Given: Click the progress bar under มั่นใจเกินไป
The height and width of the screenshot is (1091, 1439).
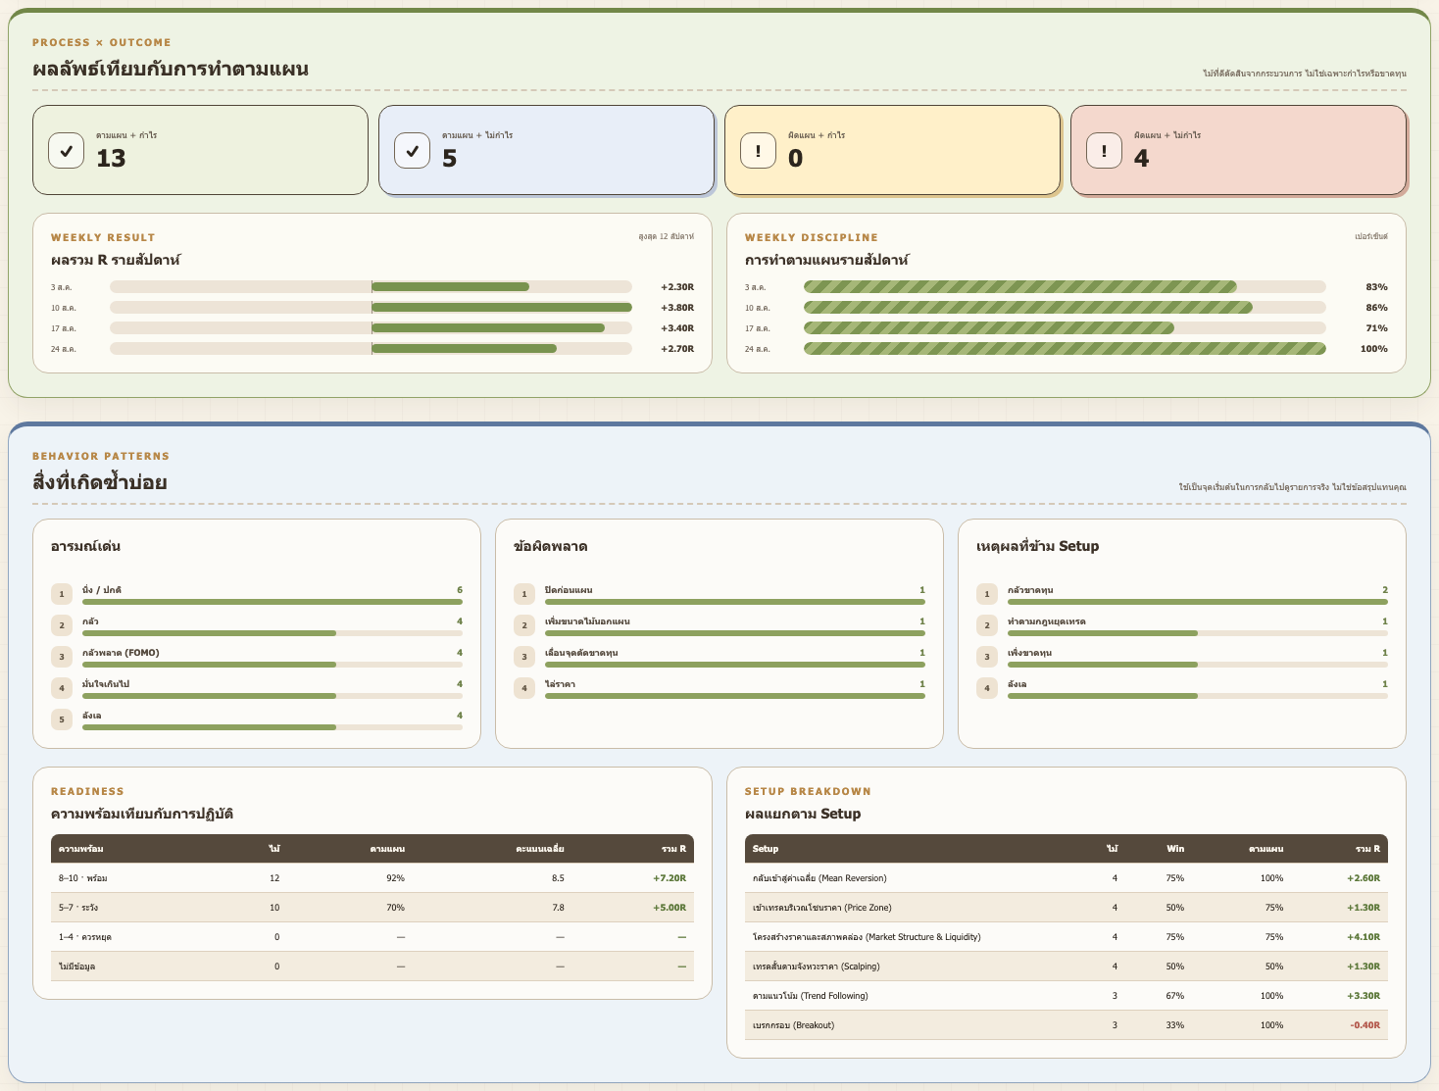Looking at the screenshot, I should 273,696.
